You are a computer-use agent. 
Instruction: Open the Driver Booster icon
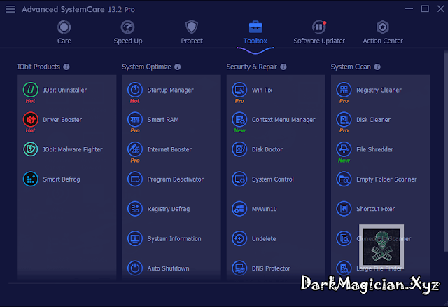[x=31, y=119]
